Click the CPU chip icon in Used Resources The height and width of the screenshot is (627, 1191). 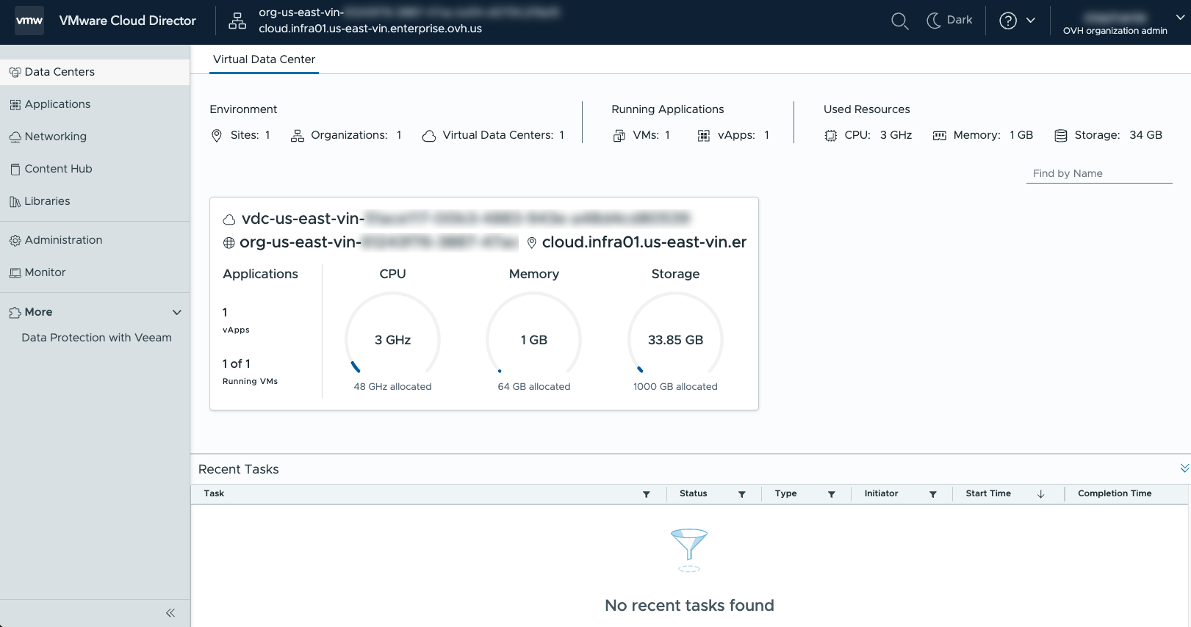(831, 136)
